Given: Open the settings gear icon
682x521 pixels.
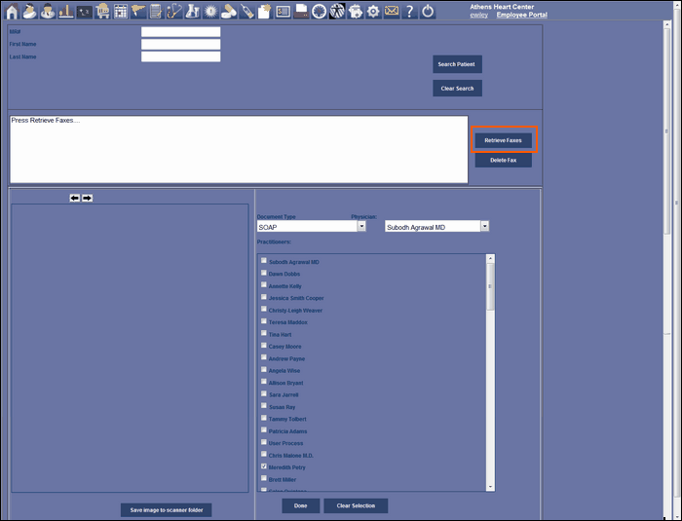Looking at the screenshot, I should pyautogui.click(x=372, y=12).
